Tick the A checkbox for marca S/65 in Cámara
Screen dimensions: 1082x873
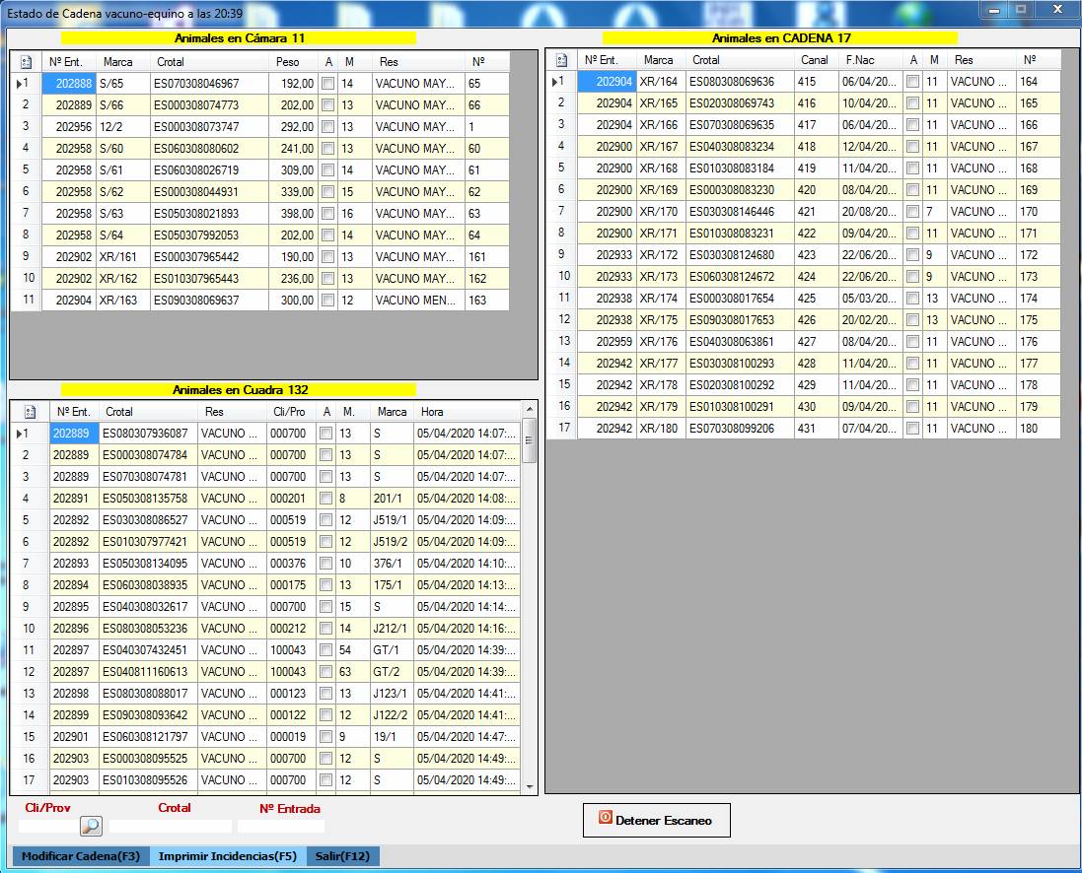click(328, 85)
